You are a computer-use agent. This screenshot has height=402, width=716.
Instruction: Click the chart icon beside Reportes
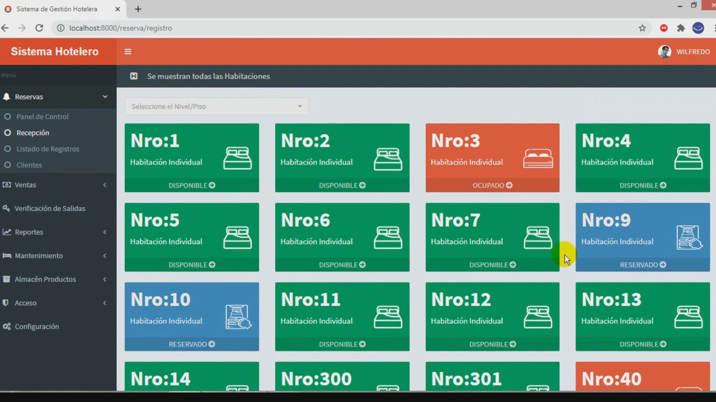pyautogui.click(x=7, y=232)
